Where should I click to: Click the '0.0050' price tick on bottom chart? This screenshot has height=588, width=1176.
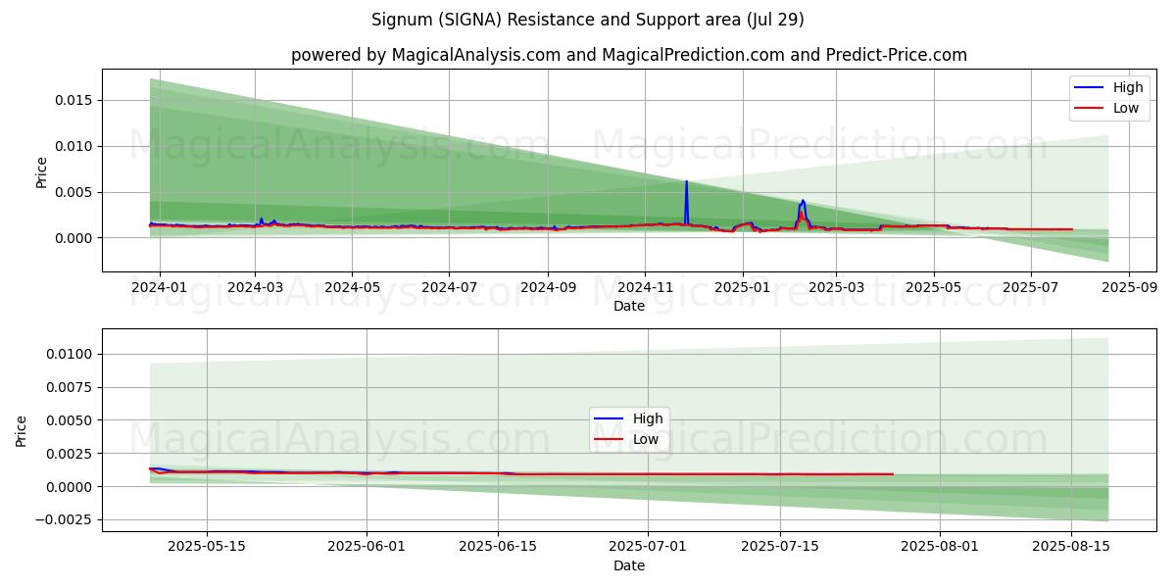(x=72, y=420)
